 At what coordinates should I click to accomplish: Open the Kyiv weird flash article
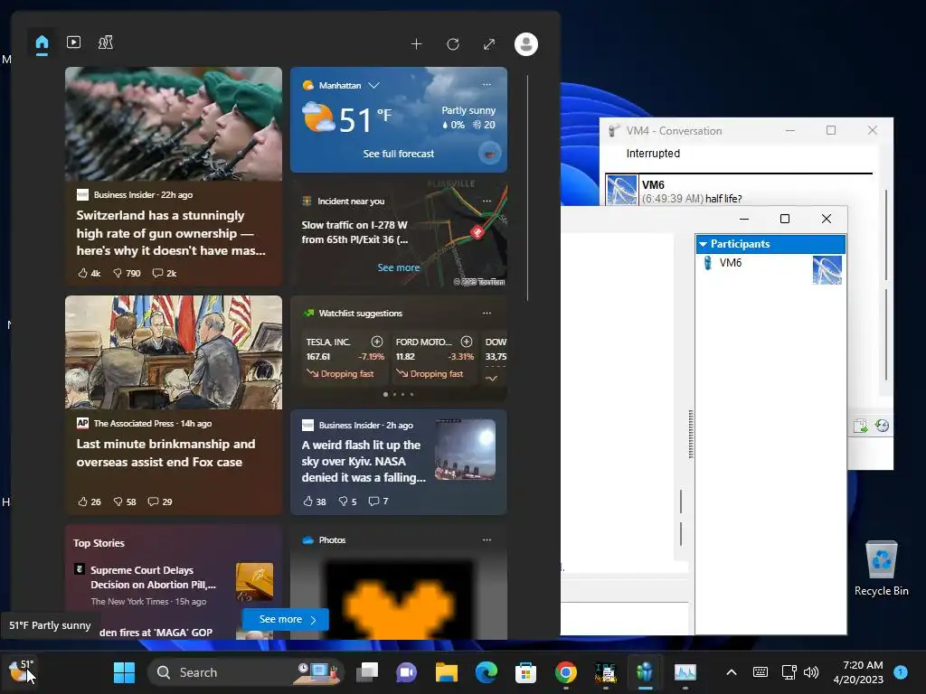pyautogui.click(x=364, y=461)
